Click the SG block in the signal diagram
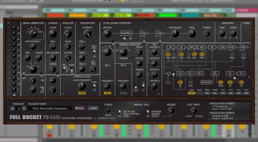258x142 pixels. pos(171,47)
